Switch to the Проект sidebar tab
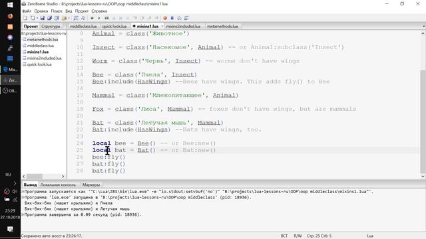 (31, 27)
